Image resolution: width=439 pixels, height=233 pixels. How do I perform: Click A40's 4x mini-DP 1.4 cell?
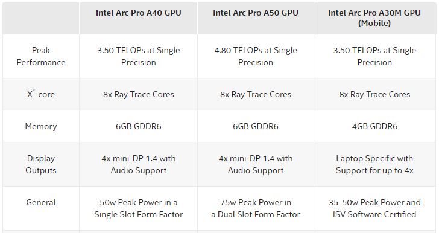pyautogui.click(x=138, y=164)
